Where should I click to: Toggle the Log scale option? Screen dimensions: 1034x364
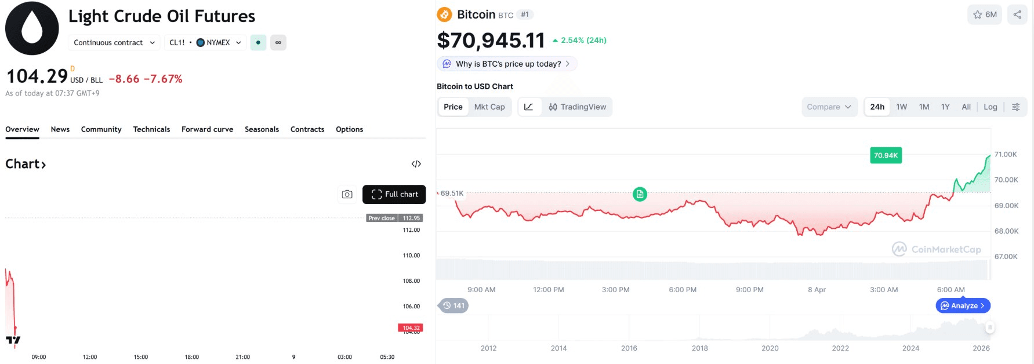991,107
